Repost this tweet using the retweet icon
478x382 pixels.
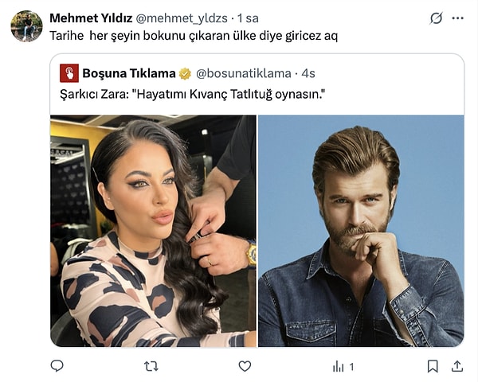coord(151,366)
